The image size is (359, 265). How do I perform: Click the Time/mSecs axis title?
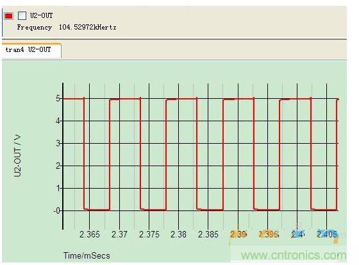[87, 255]
